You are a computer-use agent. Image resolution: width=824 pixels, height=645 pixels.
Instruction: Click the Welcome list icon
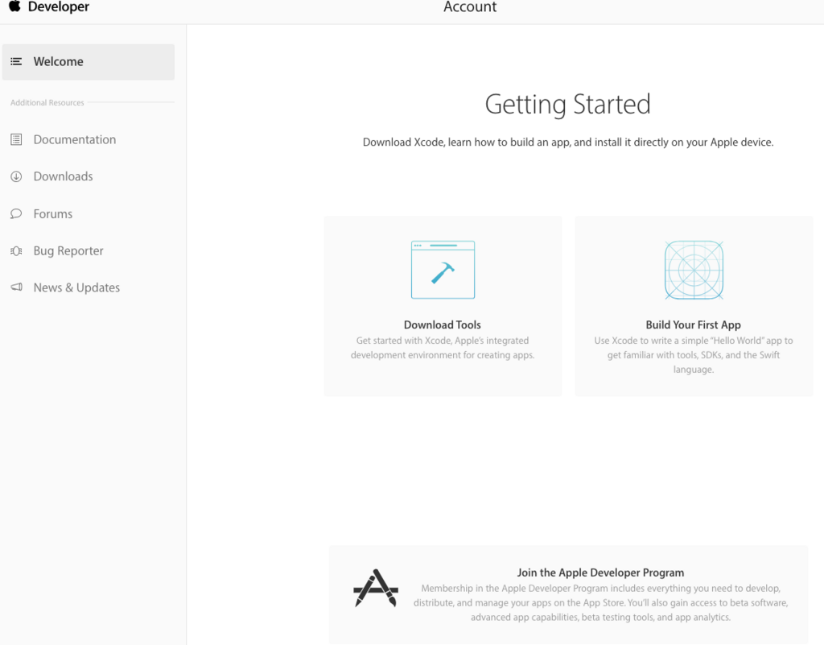click(16, 61)
